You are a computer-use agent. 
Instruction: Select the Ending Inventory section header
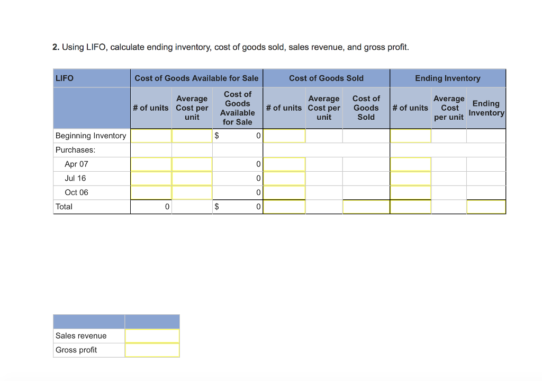448,78
